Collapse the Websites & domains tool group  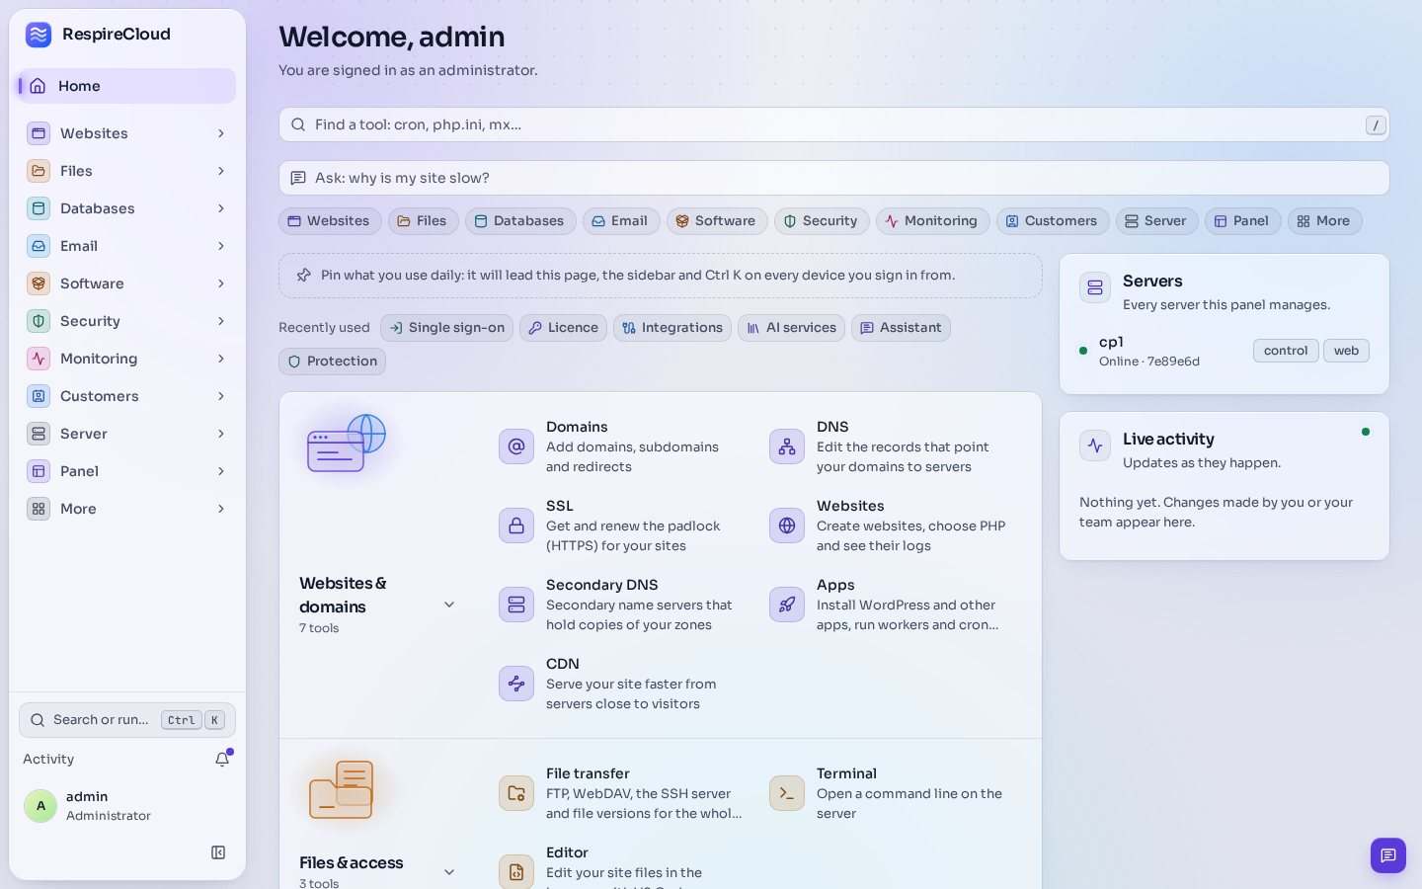tap(449, 605)
